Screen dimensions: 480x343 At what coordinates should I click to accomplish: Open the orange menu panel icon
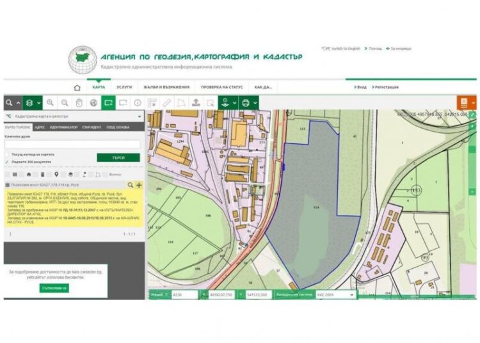[464, 103]
